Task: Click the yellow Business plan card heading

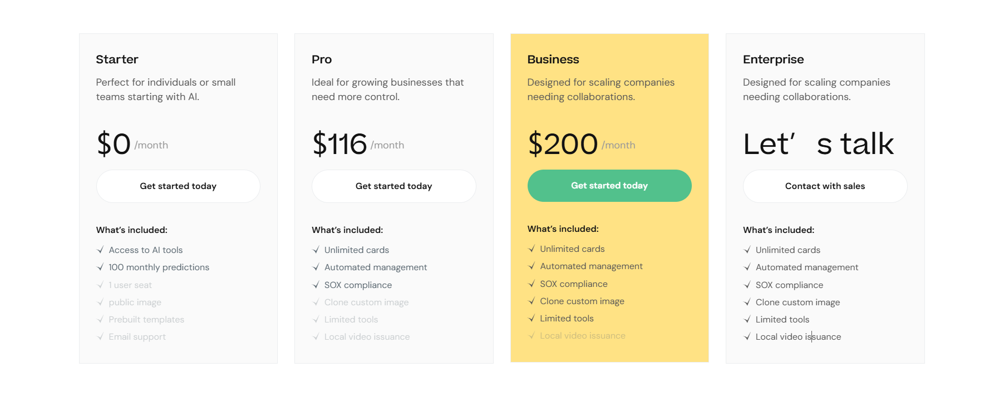Action: pos(553,59)
